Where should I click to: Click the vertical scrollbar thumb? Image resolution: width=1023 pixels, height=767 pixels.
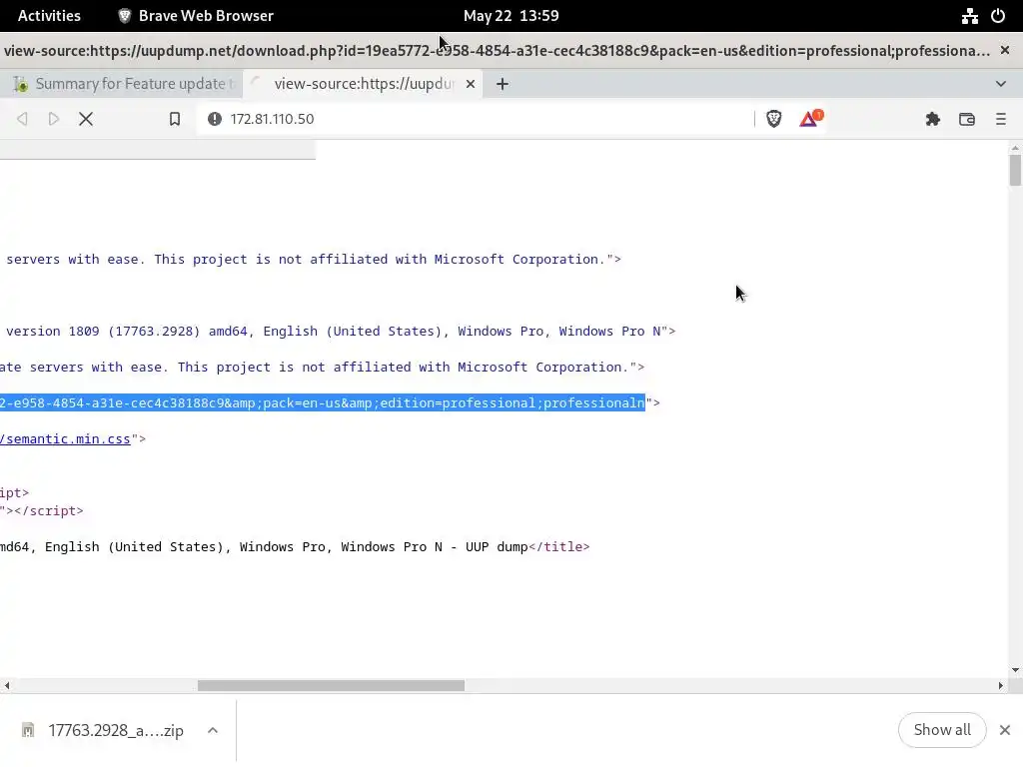tap(1015, 170)
